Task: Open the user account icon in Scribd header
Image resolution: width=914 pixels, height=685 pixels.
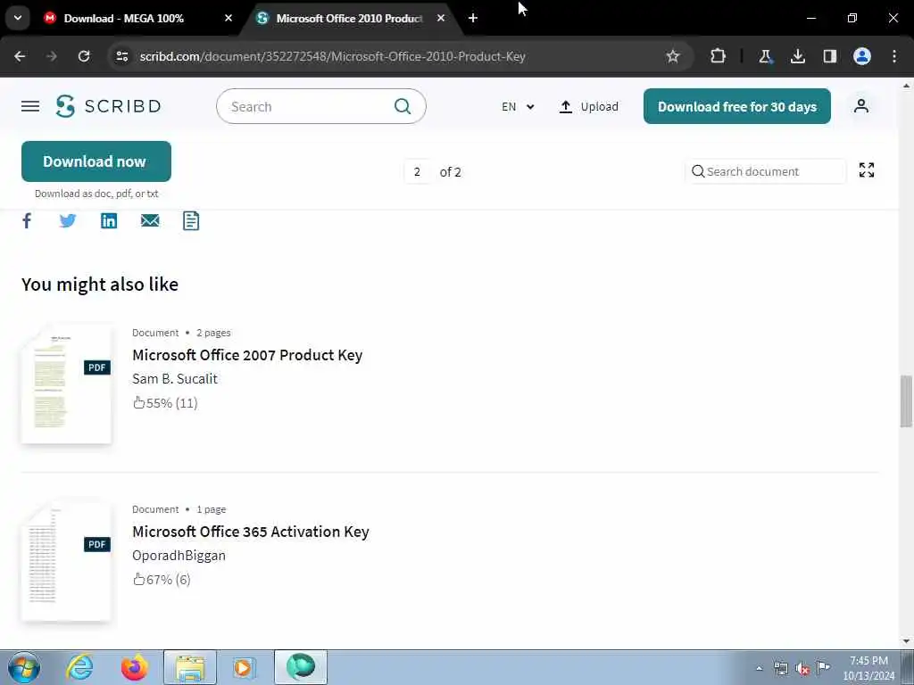Action: (861, 106)
